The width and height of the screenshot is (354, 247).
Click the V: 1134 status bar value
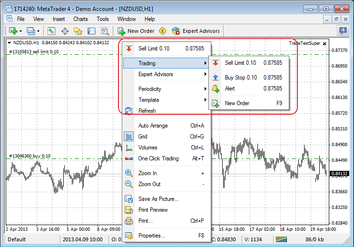[x=253, y=239]
